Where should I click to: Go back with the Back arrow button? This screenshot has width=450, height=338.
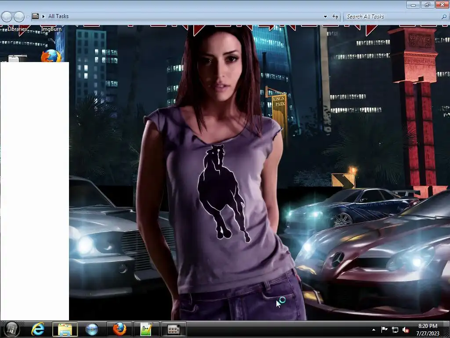(7, 17)
